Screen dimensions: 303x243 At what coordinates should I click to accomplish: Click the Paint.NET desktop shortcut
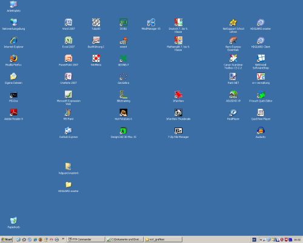coord(233,77)
